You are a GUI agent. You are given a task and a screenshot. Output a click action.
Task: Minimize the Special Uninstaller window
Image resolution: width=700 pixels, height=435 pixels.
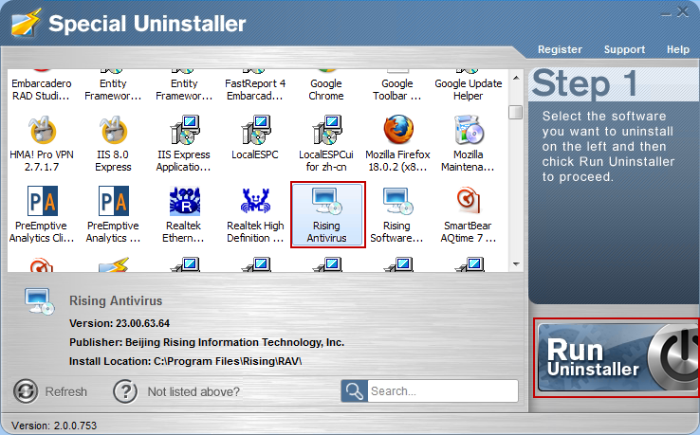666,15
